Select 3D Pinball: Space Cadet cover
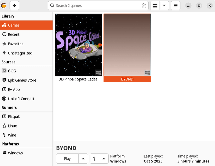The image size is (215, 166). 78,45
